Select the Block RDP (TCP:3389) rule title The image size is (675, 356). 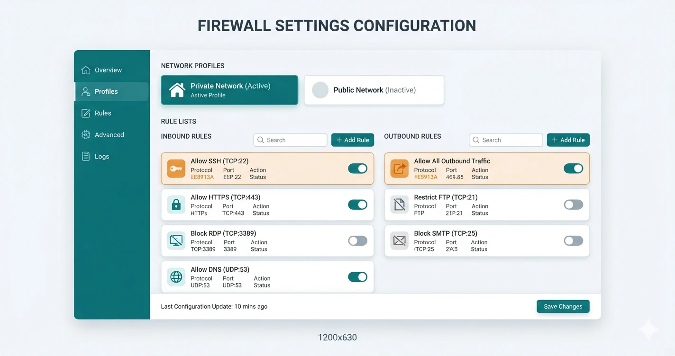coord(223,233)
